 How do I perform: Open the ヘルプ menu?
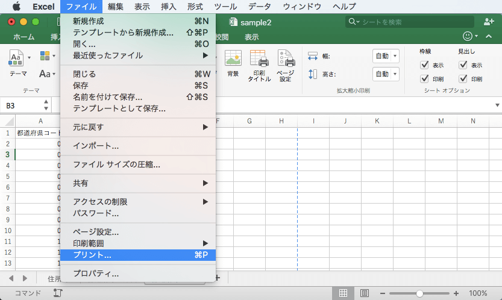click(345, 7)
